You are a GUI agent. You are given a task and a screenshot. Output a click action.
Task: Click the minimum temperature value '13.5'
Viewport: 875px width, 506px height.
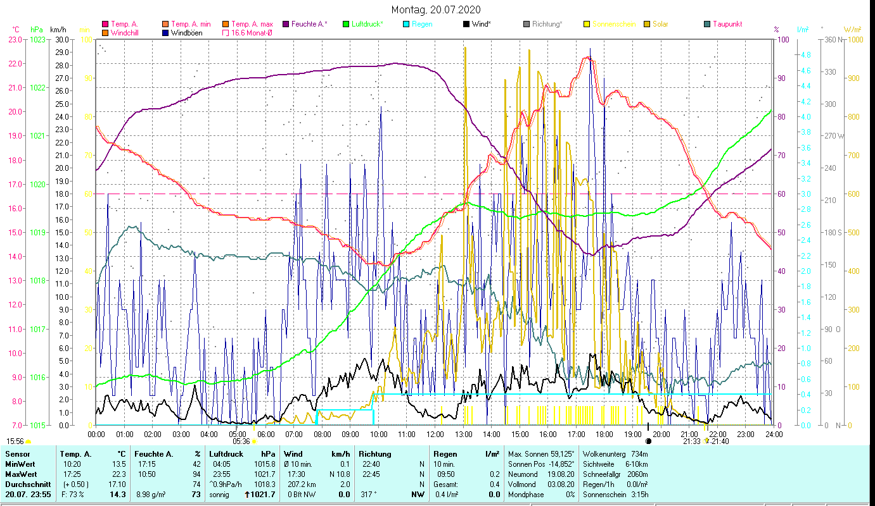118,464
